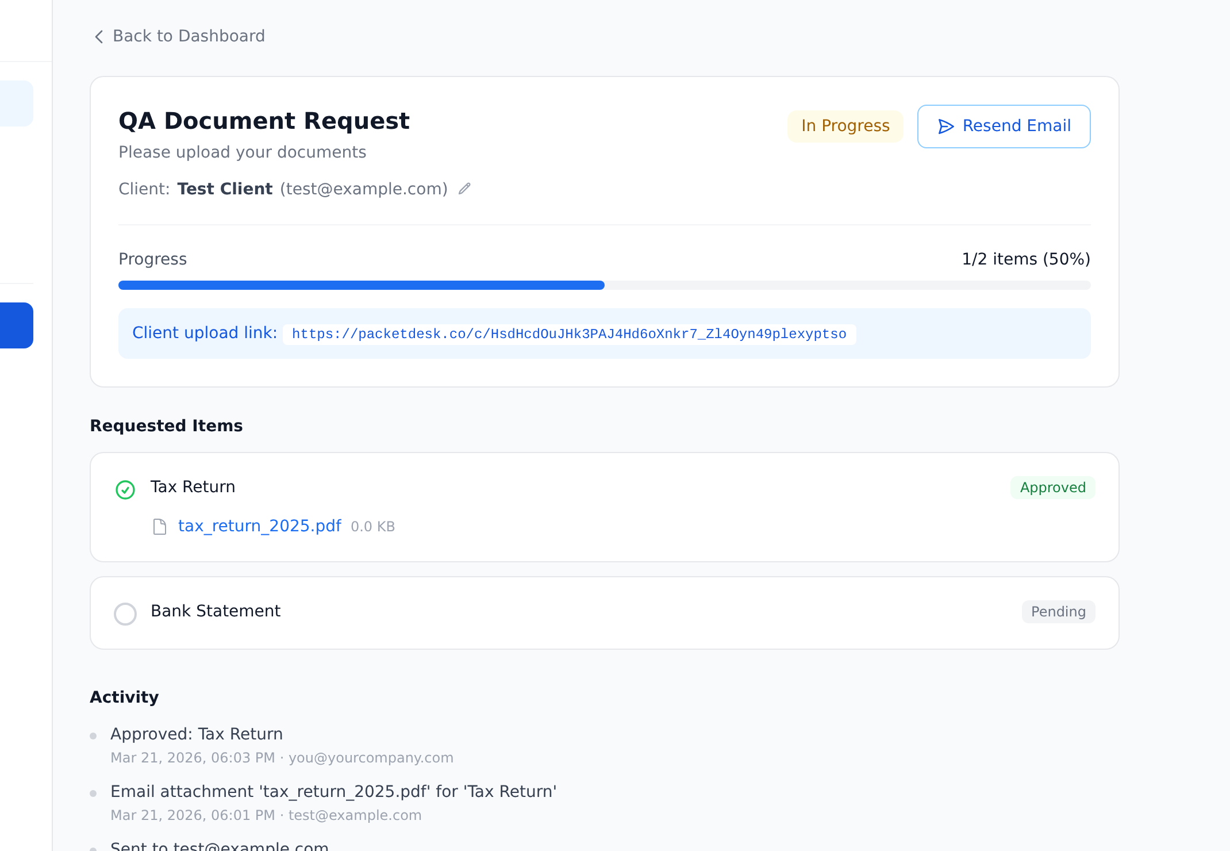The height and width of the screenshot is (851, 1230).
Task: Toggle the empty circle beside Bank Statement
Action: [x=125, y=614]
